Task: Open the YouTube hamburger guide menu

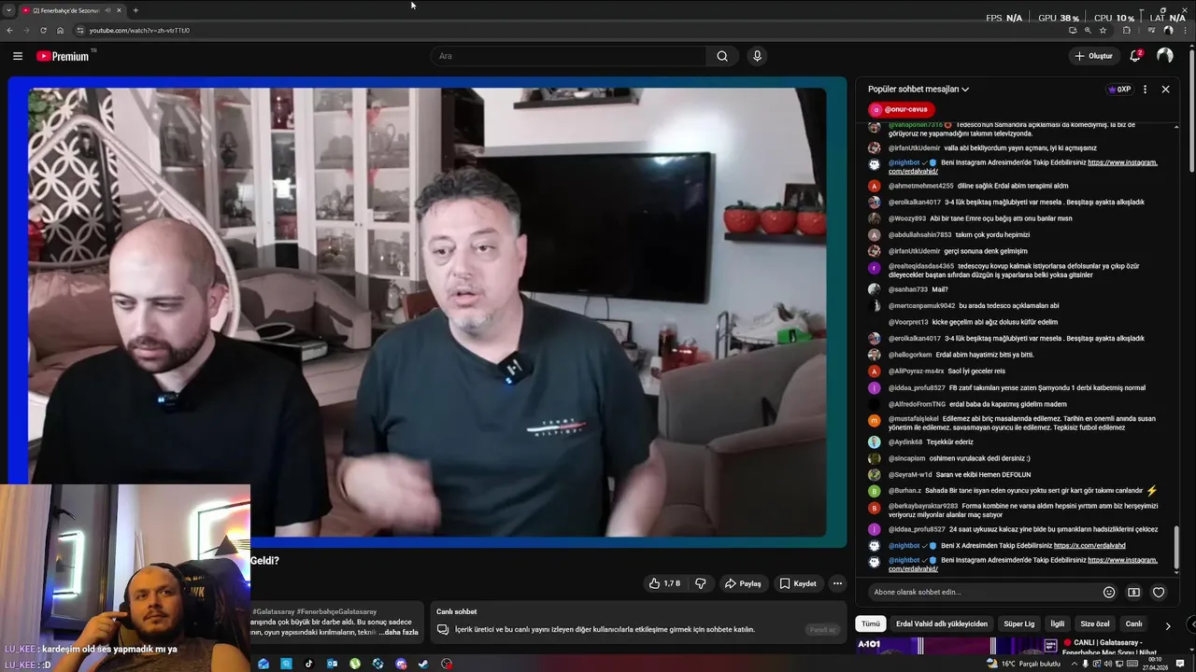Action: (x=17, y=56)
